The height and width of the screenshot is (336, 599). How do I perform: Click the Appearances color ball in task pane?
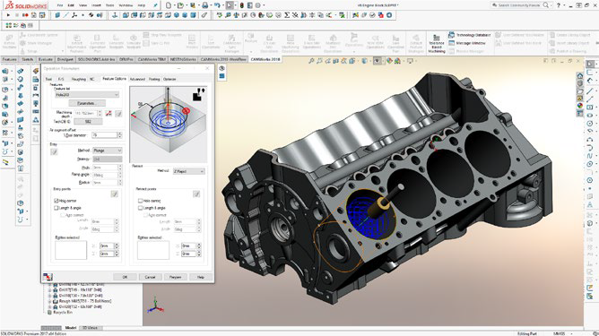(580, 106)
